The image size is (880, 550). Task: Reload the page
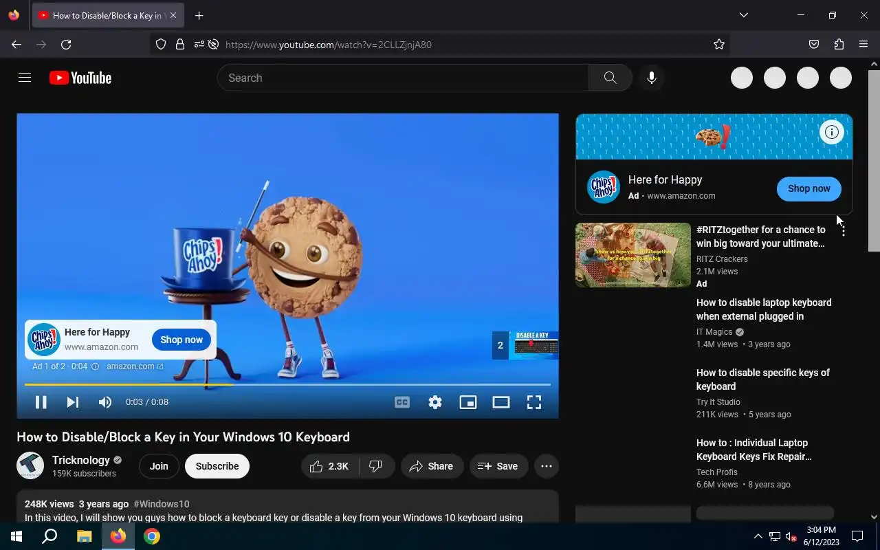point(66,44)
